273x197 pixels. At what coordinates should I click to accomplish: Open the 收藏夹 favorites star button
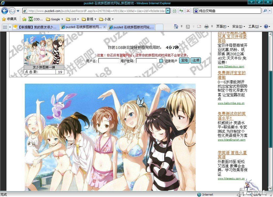tap(9, 19)
